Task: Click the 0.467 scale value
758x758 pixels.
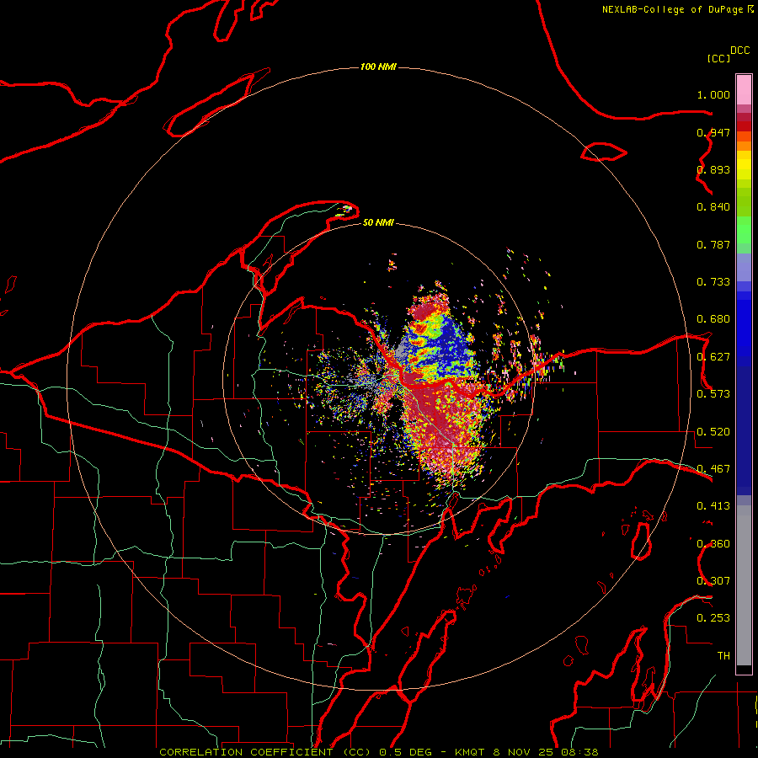Action: click(x=713, y=469)
